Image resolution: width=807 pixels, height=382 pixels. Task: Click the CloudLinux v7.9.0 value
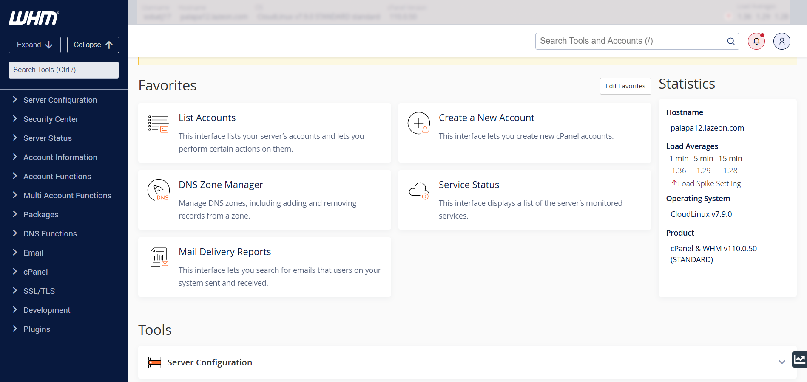coord(701,214)
